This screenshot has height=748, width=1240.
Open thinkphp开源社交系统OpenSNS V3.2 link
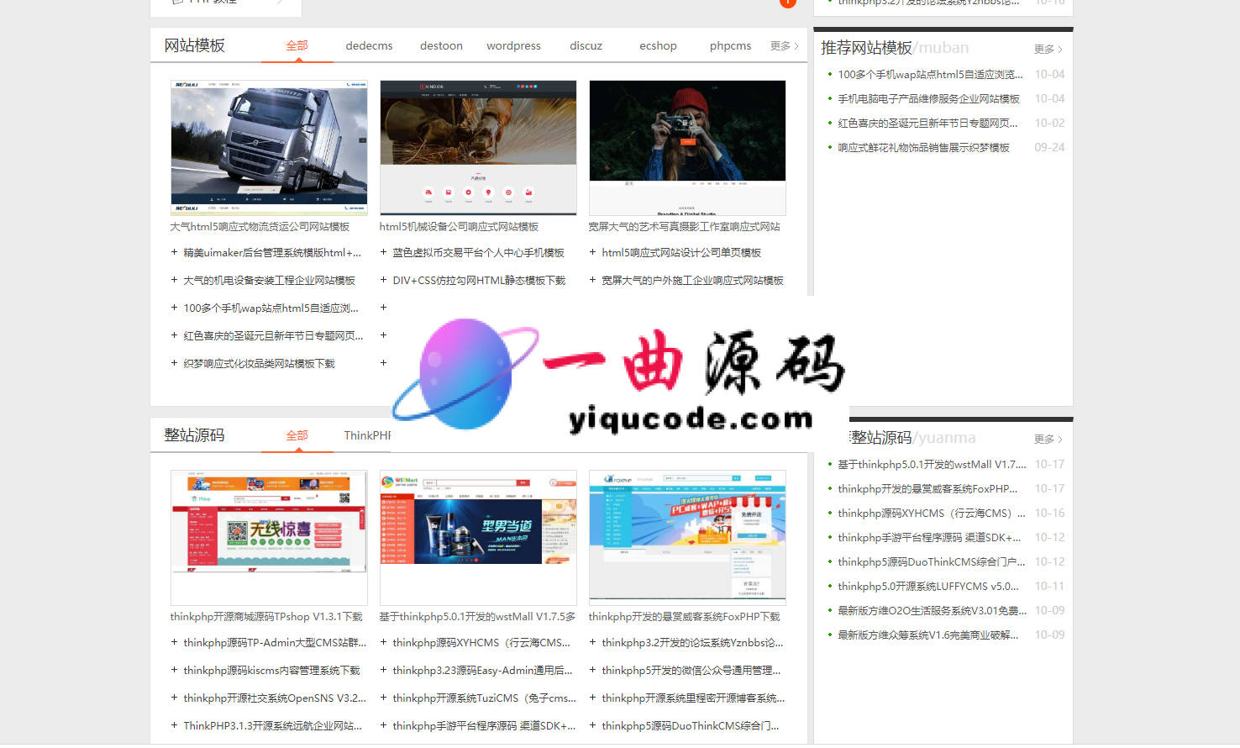pos(275,698)
